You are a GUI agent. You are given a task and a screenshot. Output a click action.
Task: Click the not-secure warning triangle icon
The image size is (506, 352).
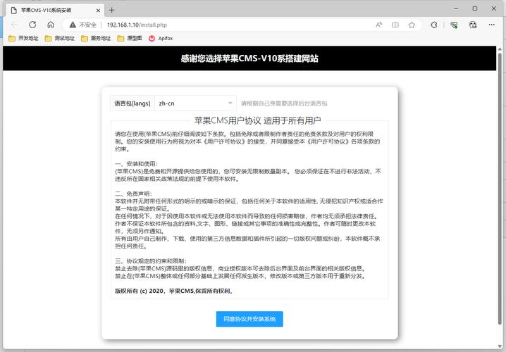tap(73, 25)
